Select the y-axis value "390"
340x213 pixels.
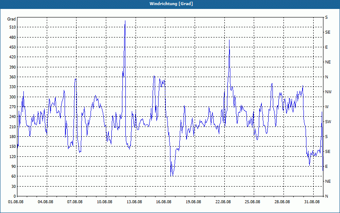pos(13,67)
